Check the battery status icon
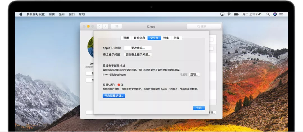 point(236,14)
